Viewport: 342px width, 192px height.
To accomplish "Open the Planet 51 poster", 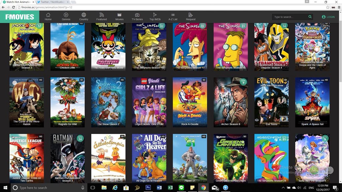I will [x=190, y=158].
